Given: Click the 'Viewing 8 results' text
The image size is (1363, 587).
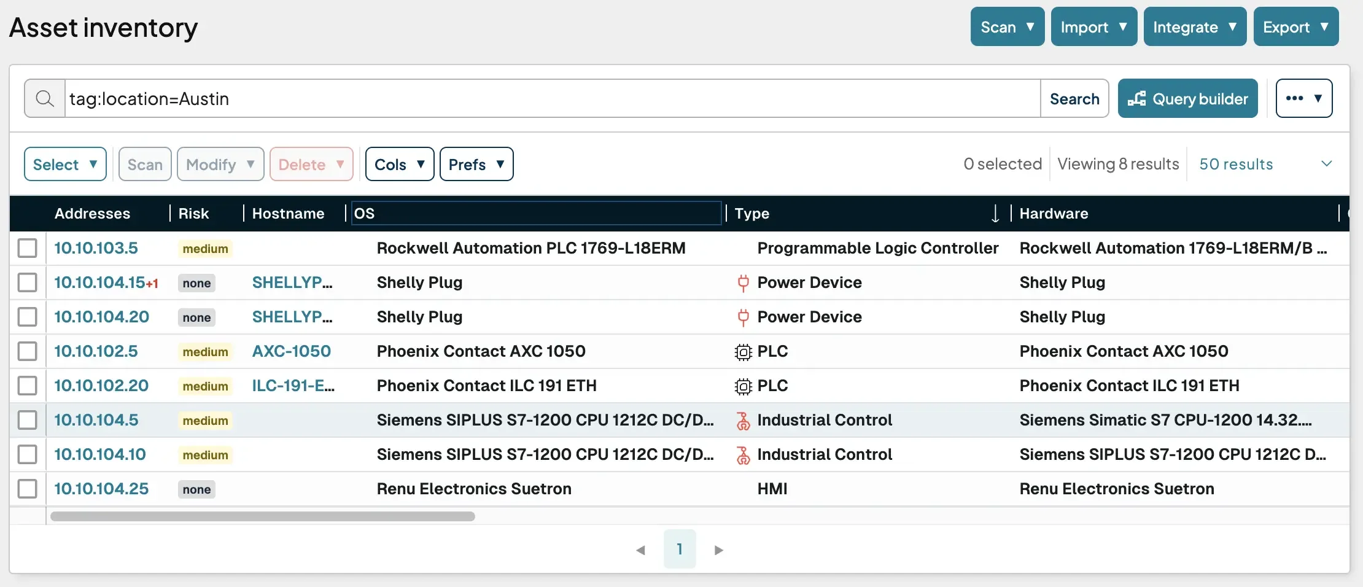Looking at the screenshot, I should (1118, 164).
